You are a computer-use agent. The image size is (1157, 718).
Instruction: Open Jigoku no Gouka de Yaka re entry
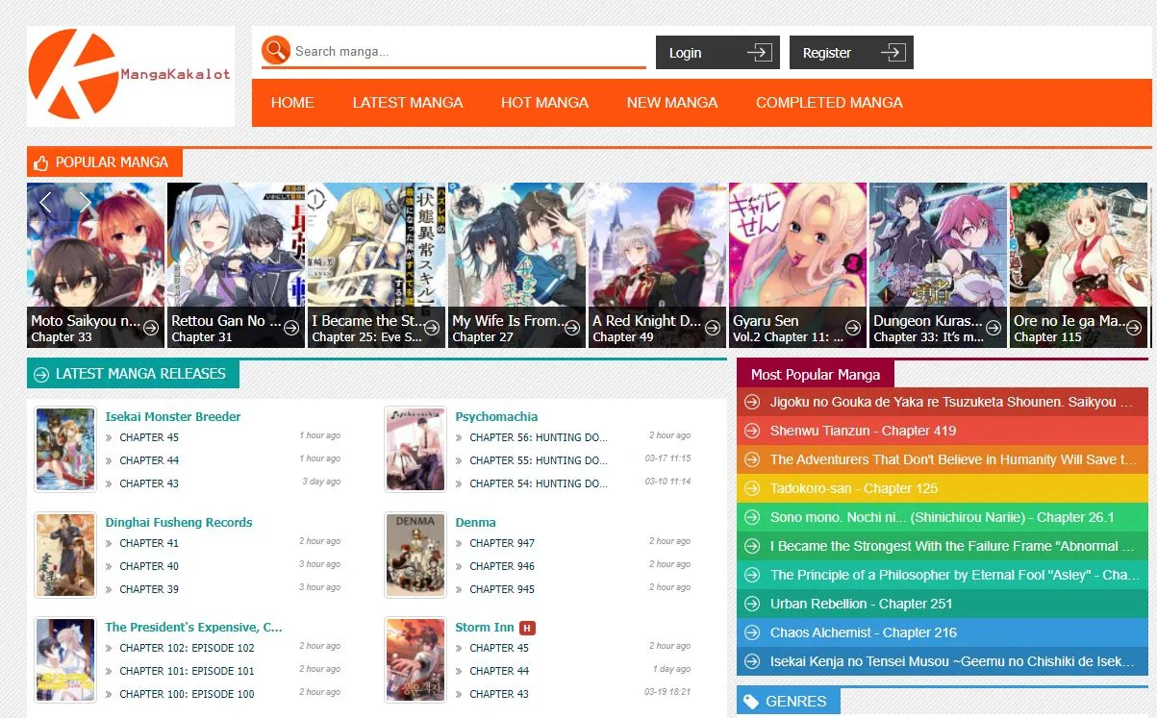943,402
